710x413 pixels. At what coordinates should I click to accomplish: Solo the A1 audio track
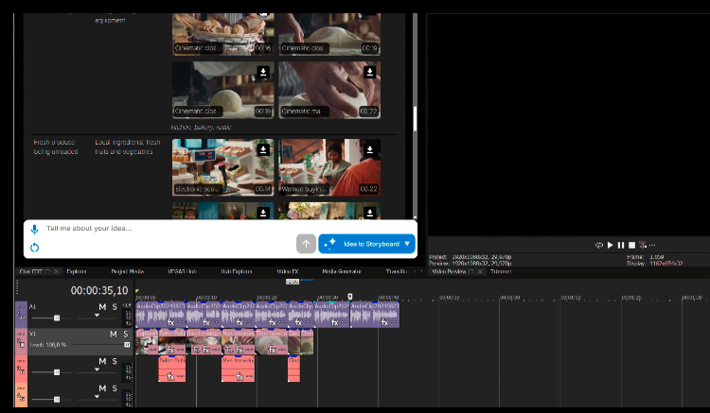tap(115, 308)
